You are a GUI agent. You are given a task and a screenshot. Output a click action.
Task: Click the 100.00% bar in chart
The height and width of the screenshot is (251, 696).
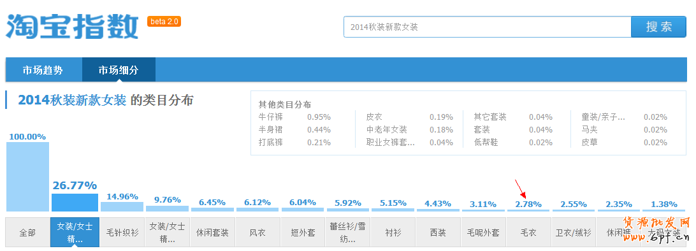click(x=27, y=176)
